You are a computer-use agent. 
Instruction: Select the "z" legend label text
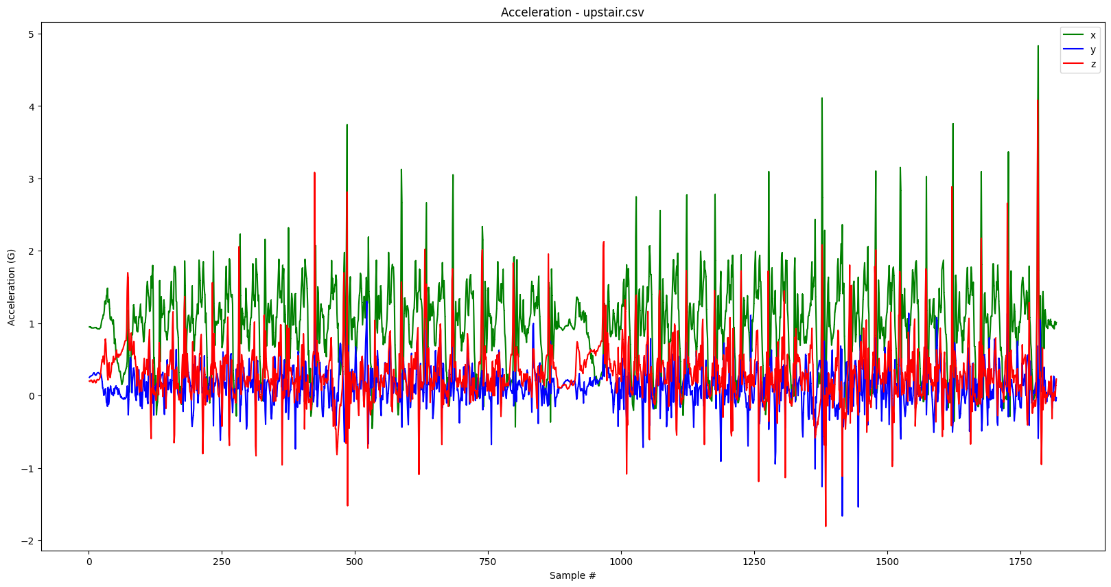click(x=1093, y=65)
